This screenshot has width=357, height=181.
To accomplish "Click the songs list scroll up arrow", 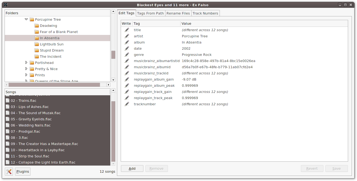I will pos(113,90).
